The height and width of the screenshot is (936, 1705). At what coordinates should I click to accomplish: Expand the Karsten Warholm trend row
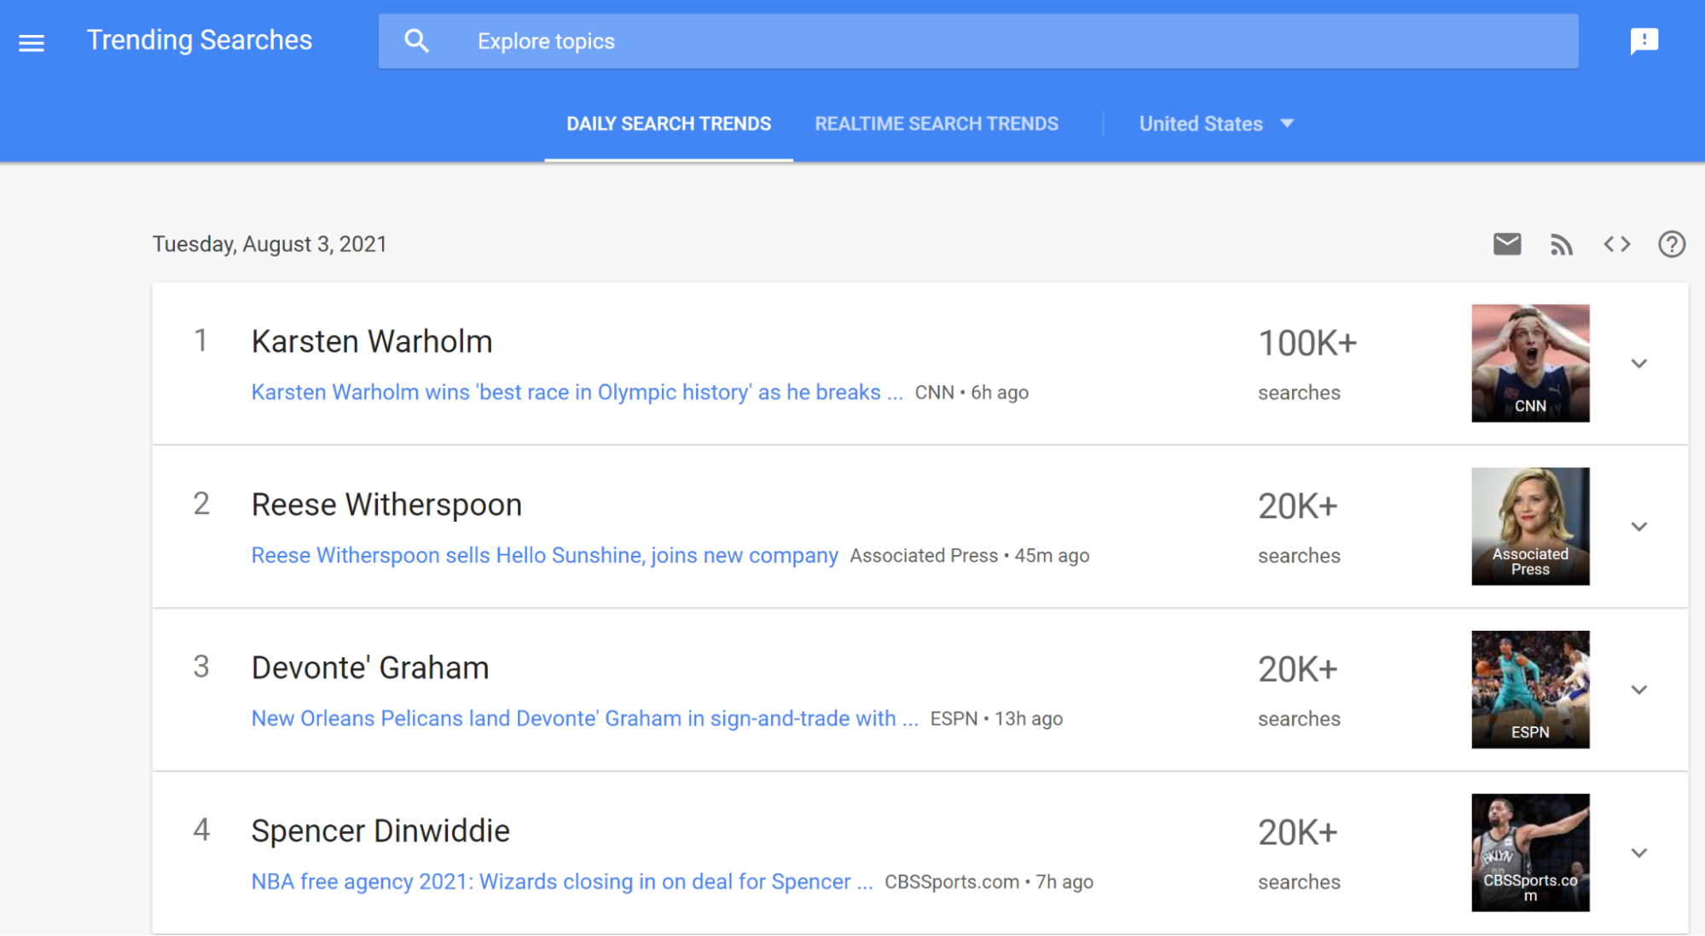pyautogui.click(x=1638, y=364)
